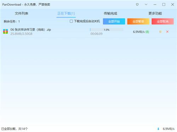
Task: Click the zip archive file icon
Action: tap(6, 31)
